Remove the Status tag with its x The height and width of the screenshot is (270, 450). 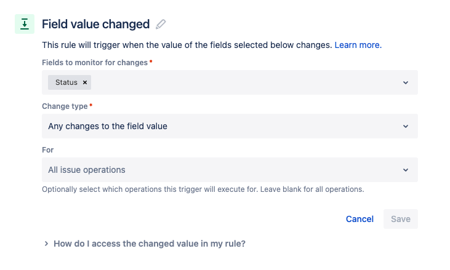[x=85, y=82]
